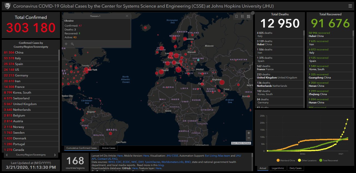Screen dimensions: 356x173
Task: Select Sweden in confirmed cases list
Action: coord(31,133)
